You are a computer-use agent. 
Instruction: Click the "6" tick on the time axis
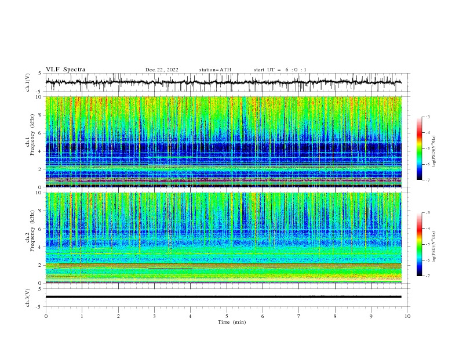(x=263, y=316)
